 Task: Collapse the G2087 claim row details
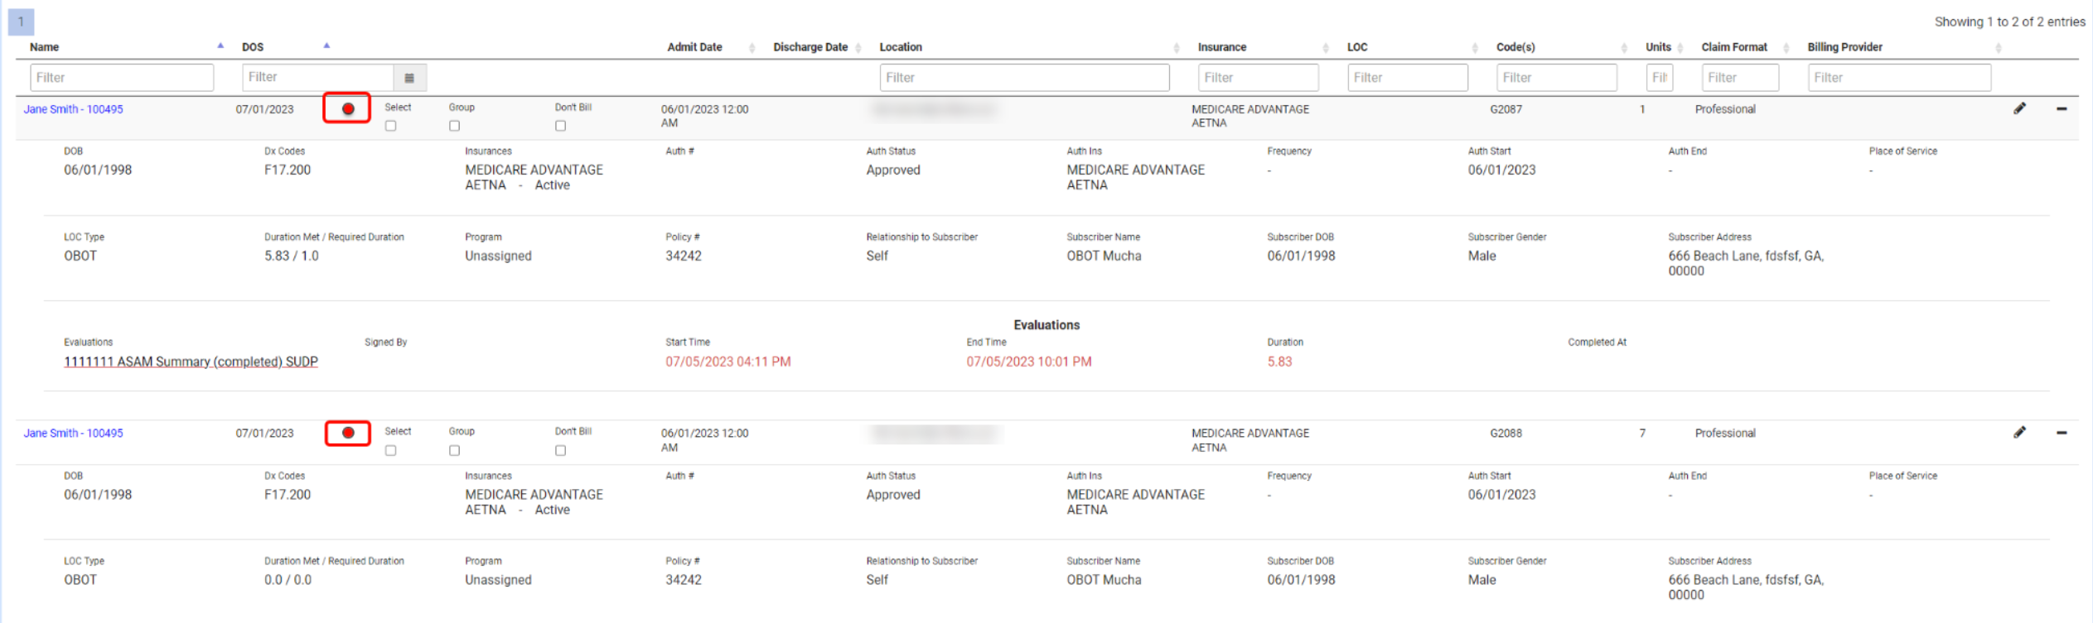tap(2061, 108)
